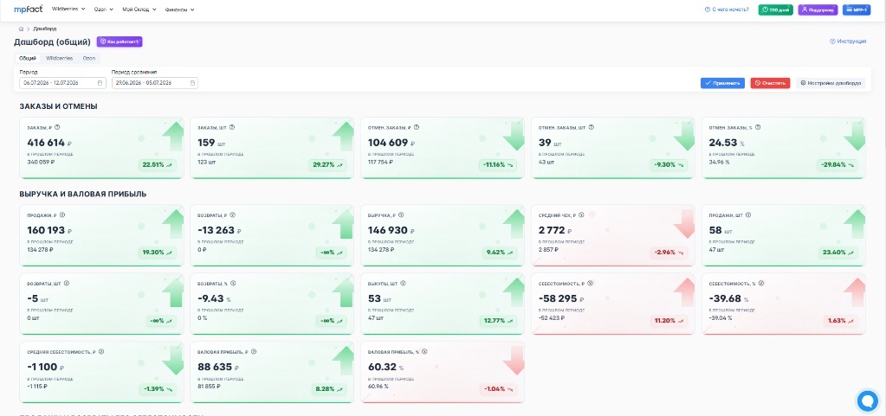
Task: Click the Период date range field
Action: pos(62,83)
